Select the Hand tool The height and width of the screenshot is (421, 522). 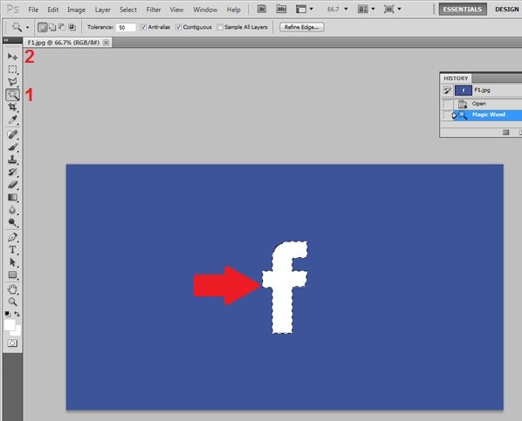12,289
